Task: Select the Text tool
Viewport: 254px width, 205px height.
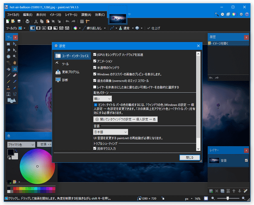Action: click(x=8, y=94)
